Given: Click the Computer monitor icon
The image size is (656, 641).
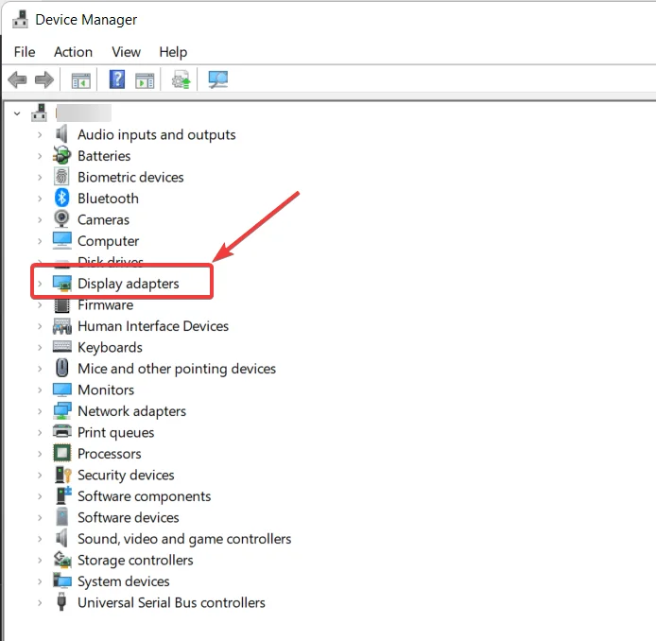Looking at the screenshot, I should [x=62, y=240].
